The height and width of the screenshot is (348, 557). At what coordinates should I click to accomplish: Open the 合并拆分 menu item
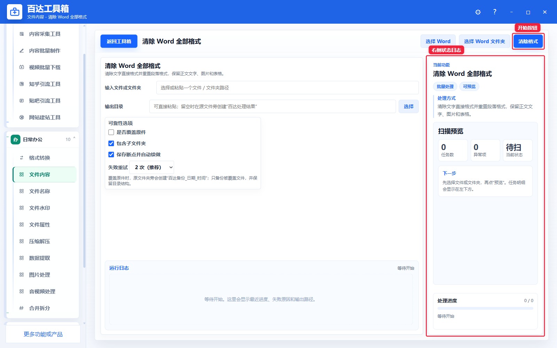(x=45, y=308)
